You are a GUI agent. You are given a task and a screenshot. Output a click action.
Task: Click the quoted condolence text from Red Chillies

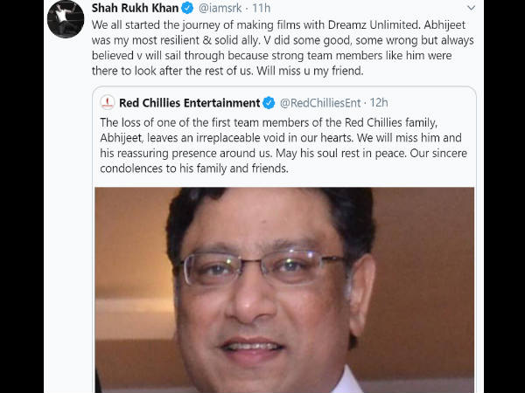click(x=284, y=145)
